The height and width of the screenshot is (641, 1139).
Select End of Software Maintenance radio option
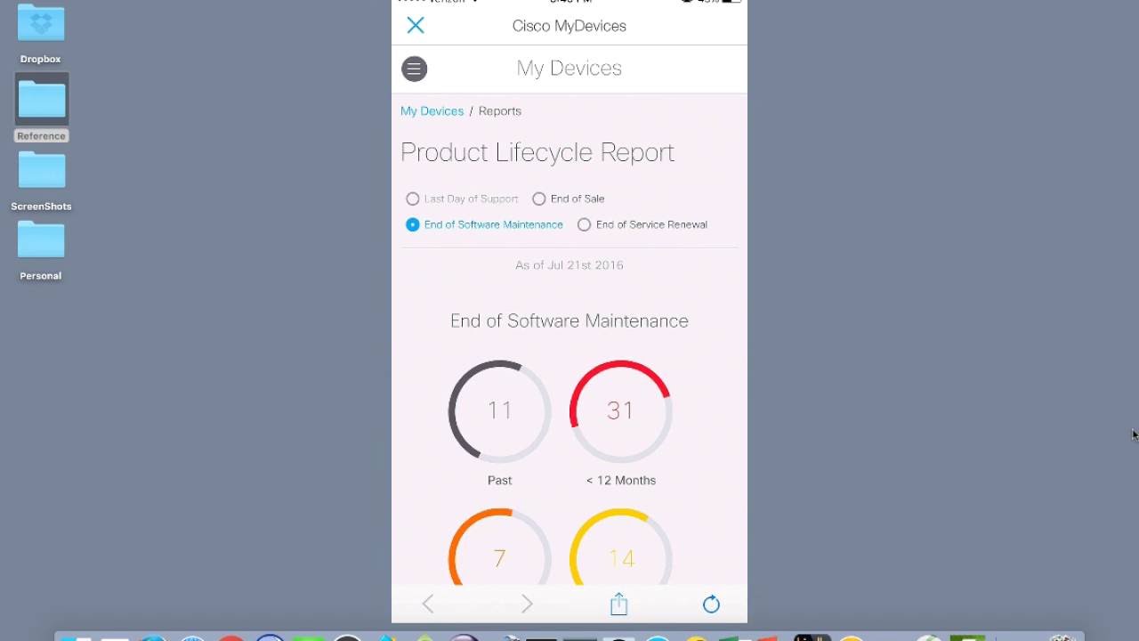(x=413, y=224)
